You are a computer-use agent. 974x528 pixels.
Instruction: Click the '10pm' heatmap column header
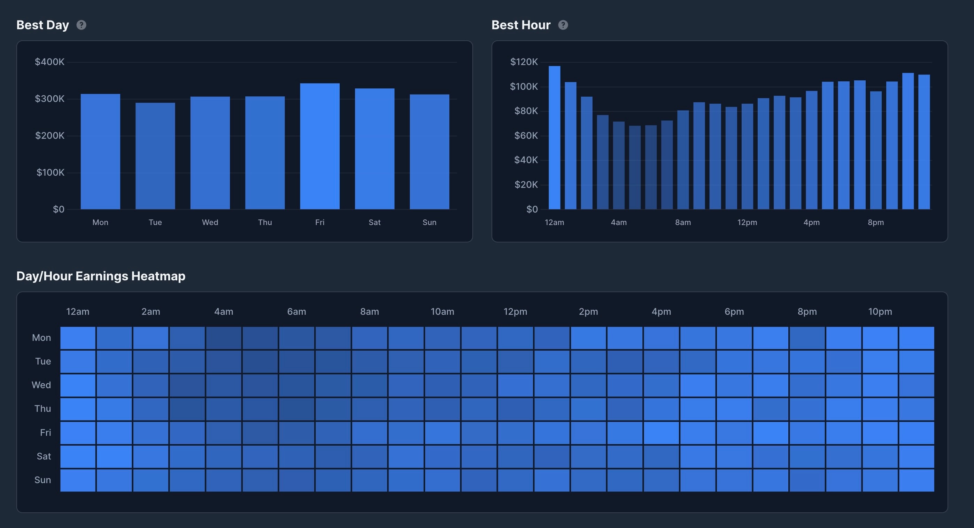click(x=880, y=312)
